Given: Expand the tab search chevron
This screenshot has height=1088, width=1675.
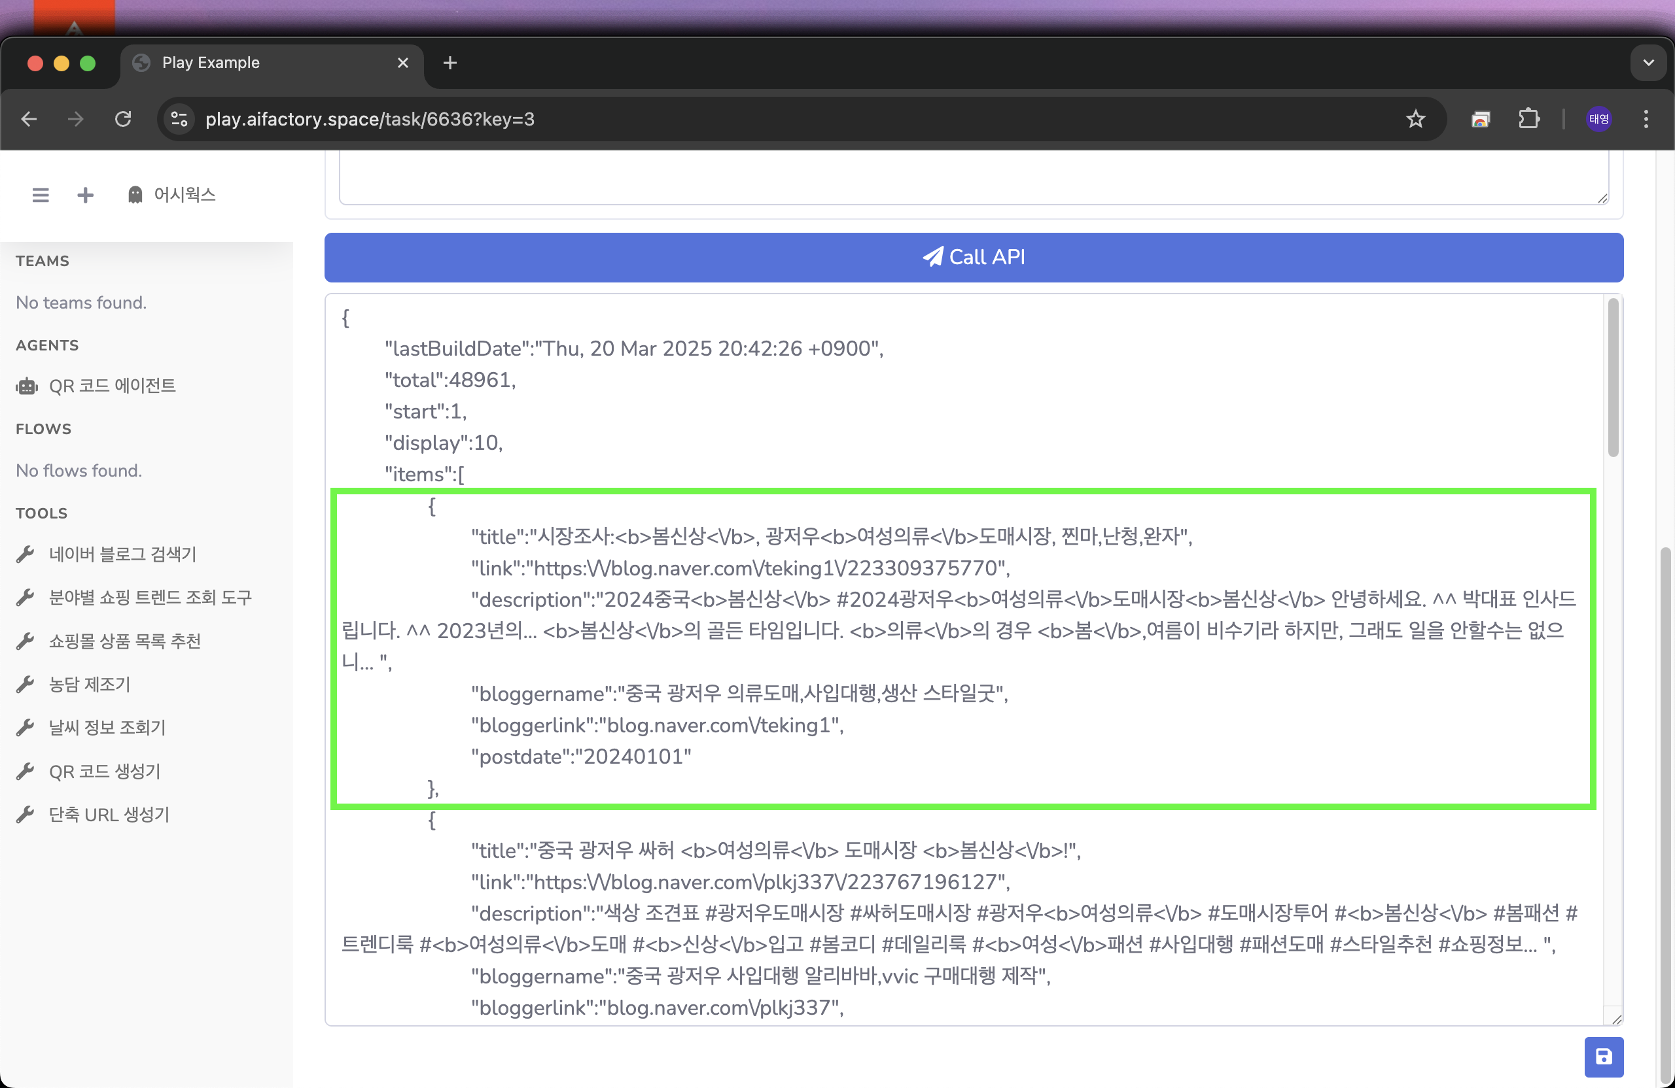Looking at the screenshot, I should click(1648, 63).
